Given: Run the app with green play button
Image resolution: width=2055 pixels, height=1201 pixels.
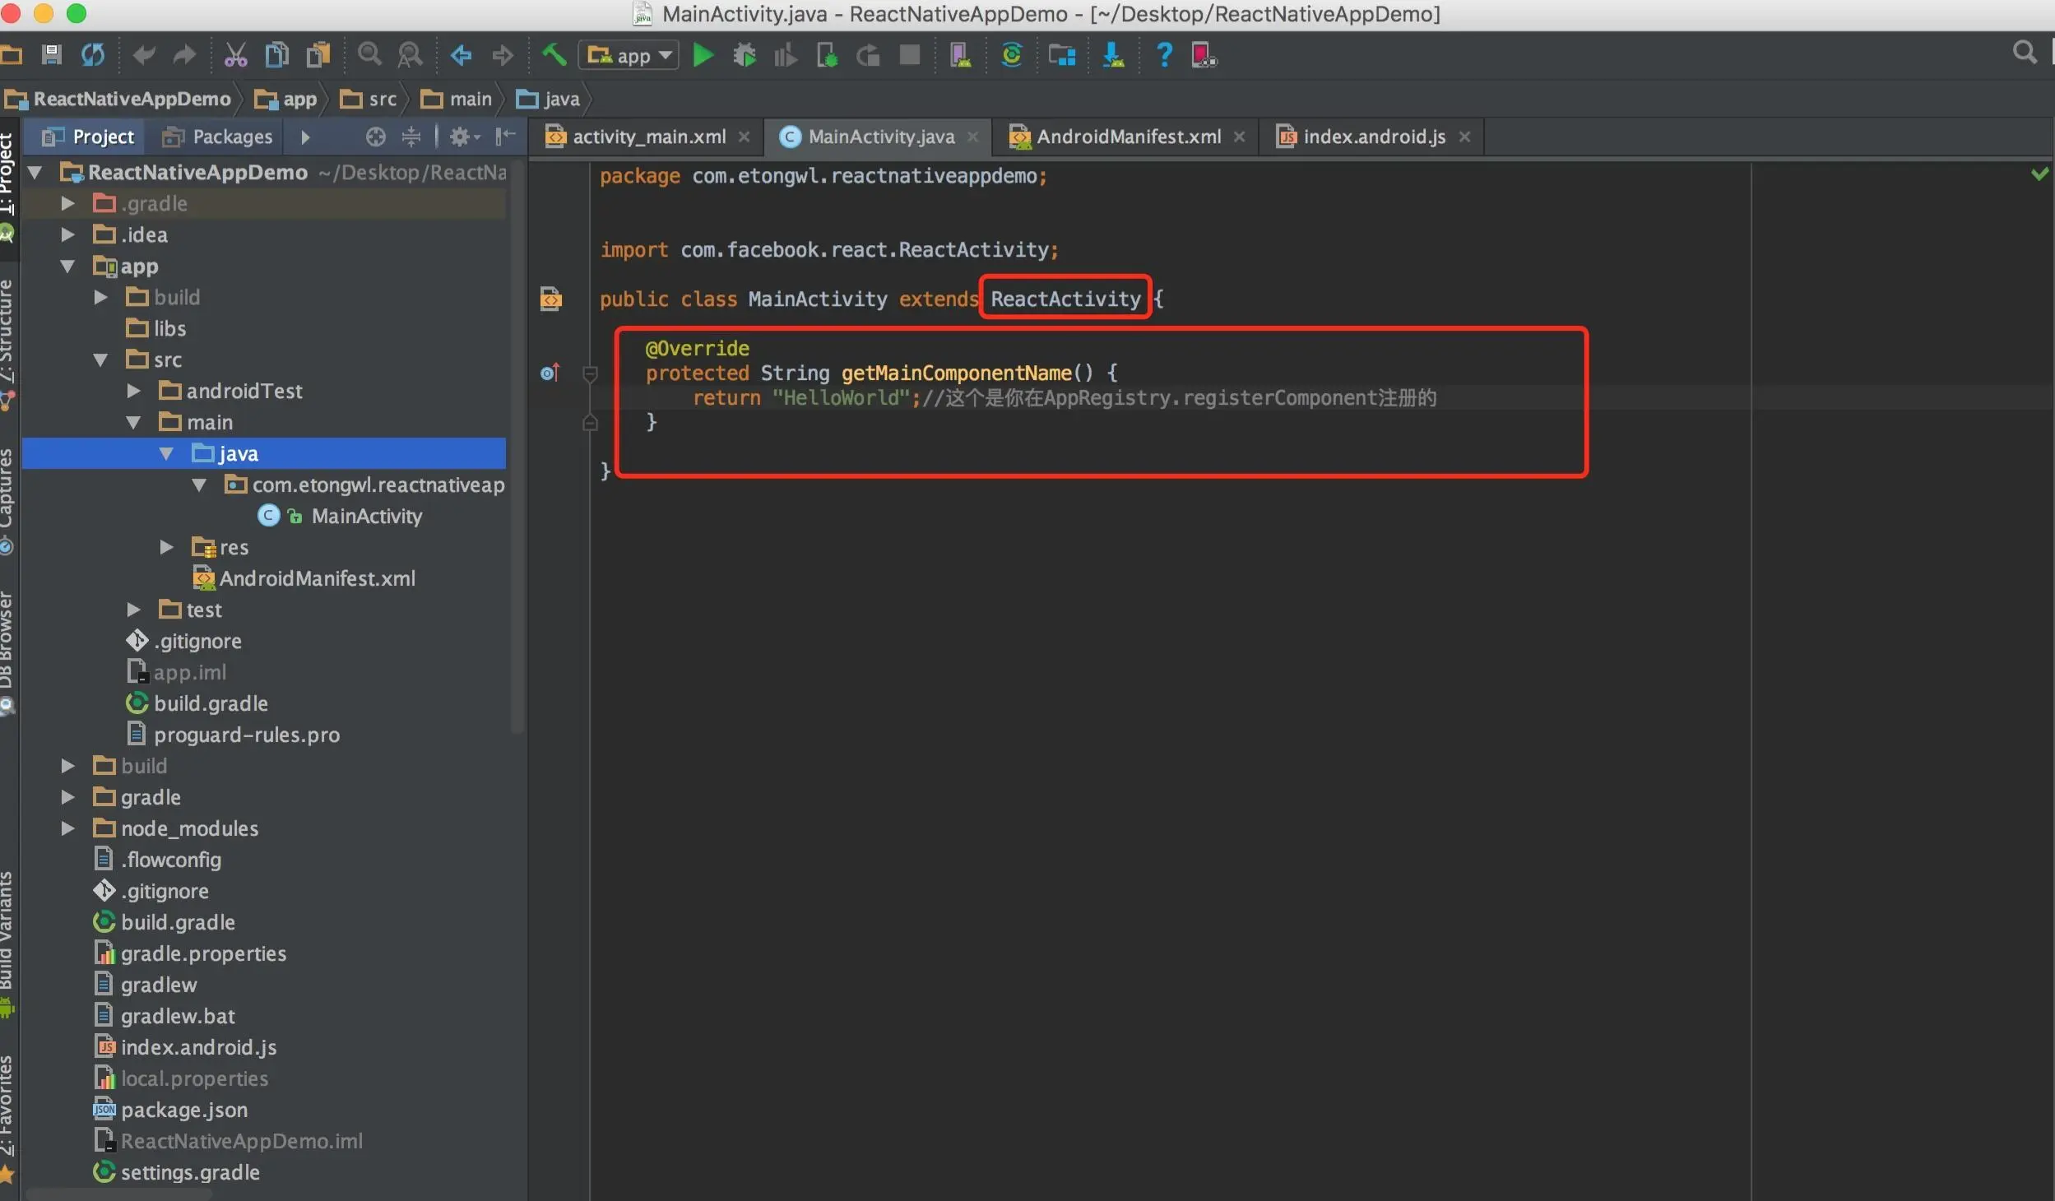Looking at the screenshot, I should [703, 55].
